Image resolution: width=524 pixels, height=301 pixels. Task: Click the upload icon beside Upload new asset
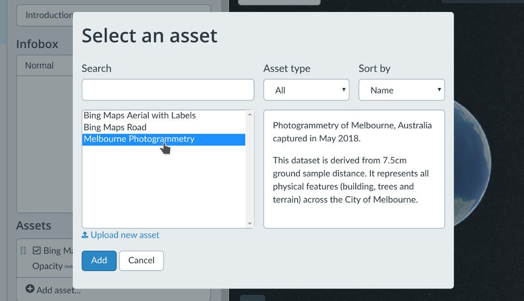point(85,235)
